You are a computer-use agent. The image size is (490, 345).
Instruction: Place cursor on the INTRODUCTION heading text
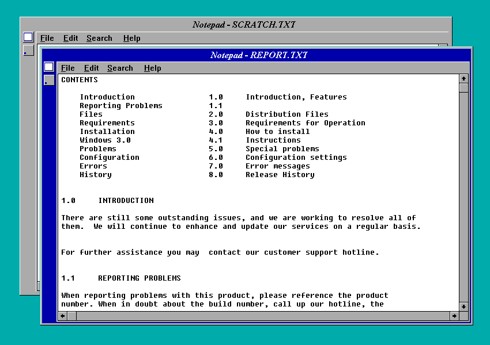126,201
